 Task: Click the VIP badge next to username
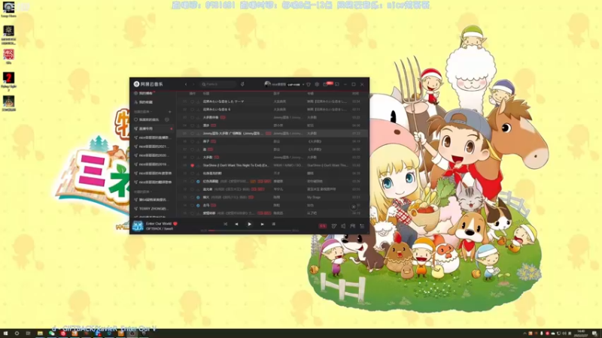click(x=293, y=84)
